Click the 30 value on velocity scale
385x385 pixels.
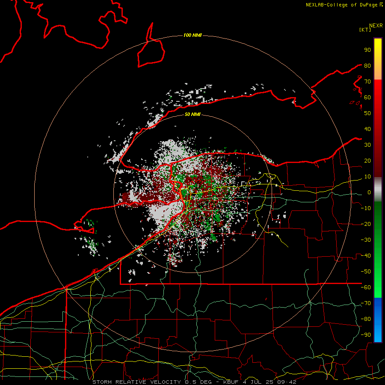pos(367,145)
